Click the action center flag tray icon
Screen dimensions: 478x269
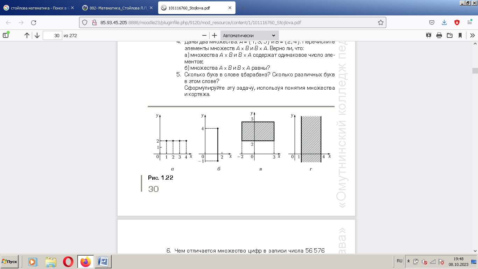click(x=441, y=262)
